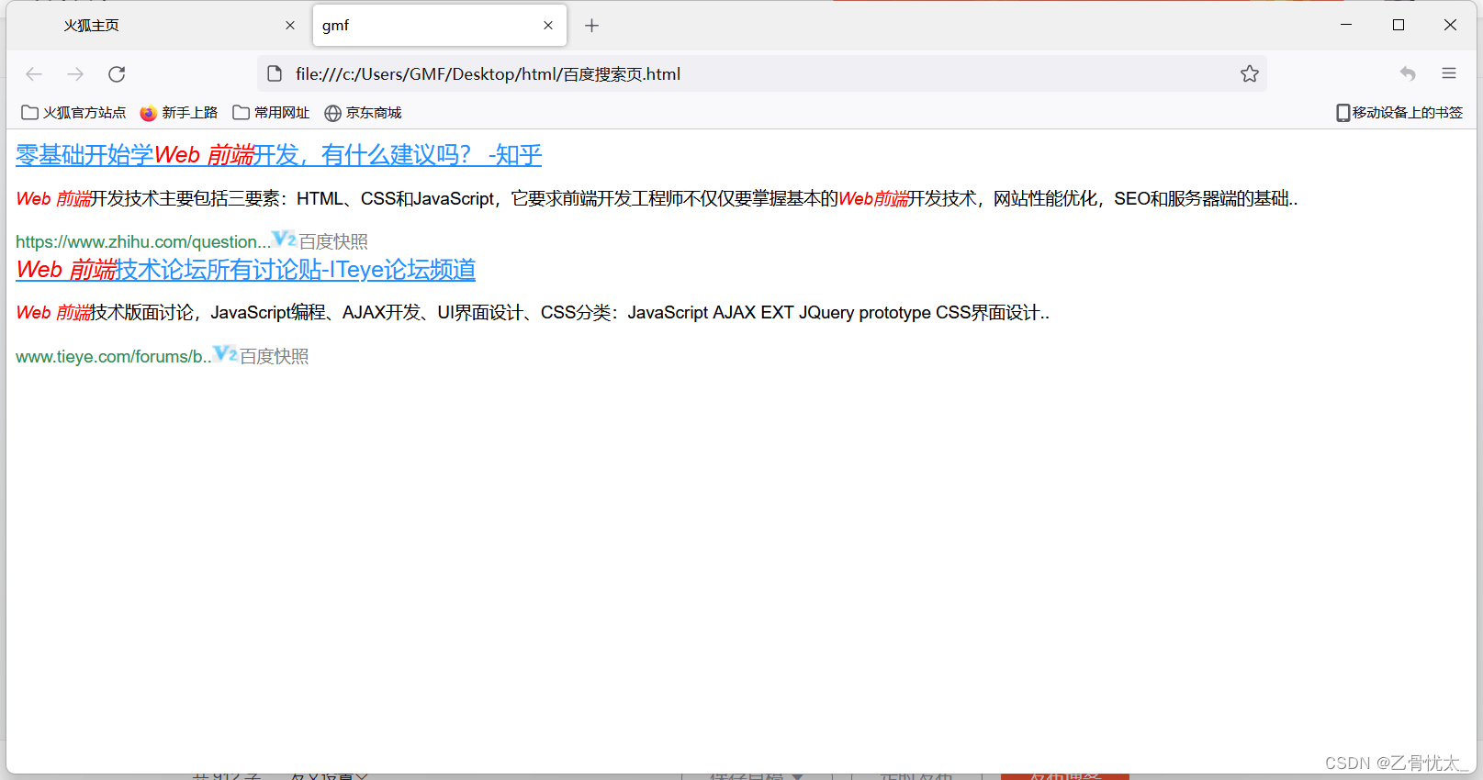Viewport: 1483px width, 780px height.
Task: Maximize the Firefox window
Action: click(x=1399, y=25)
